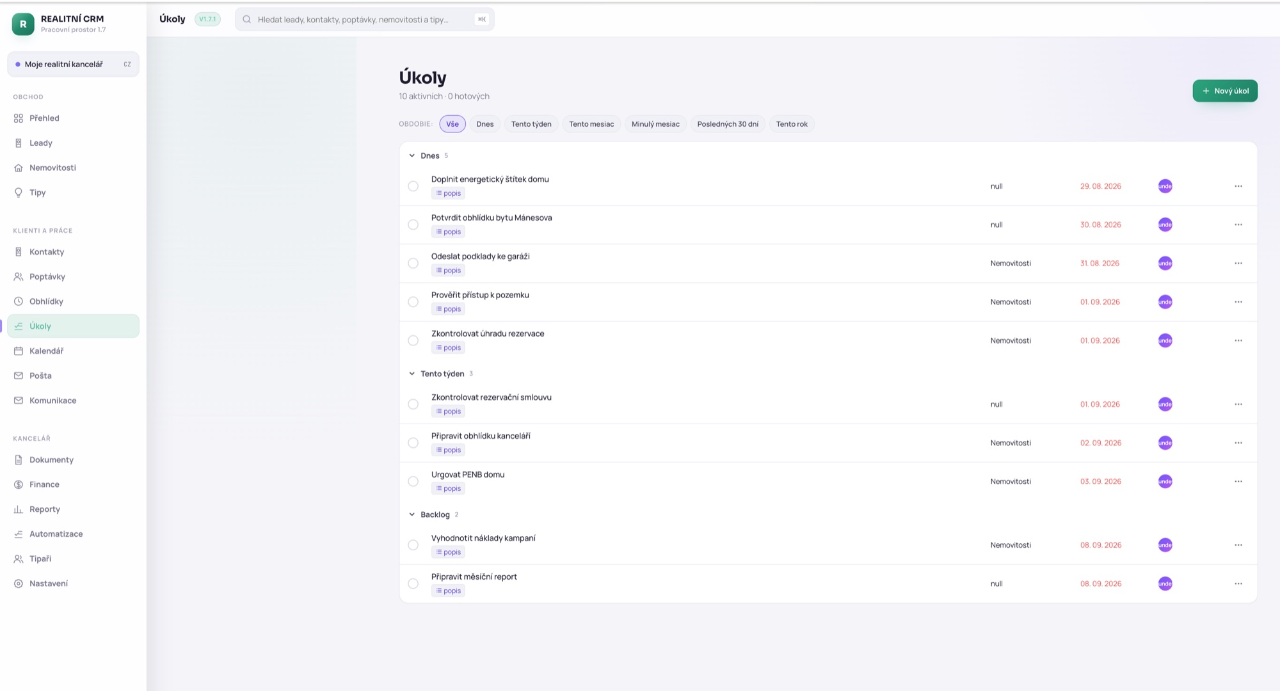Focus the Hledat leady, kontakty search field
Image resolution: width=1280 pixels, height=691 pixels.
point(365,19)
